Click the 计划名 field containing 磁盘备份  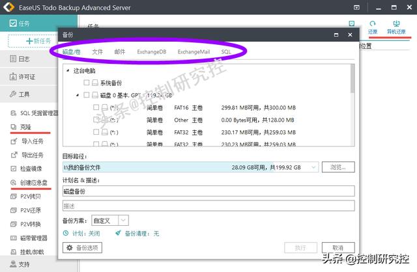208,191
